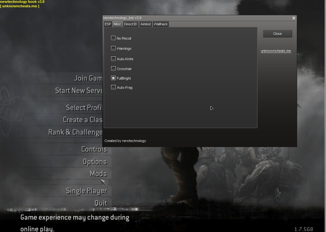The width and height of the screenshot is (326, 232).
Task: Open the Wallhack tab
Action: pos(161,24)
